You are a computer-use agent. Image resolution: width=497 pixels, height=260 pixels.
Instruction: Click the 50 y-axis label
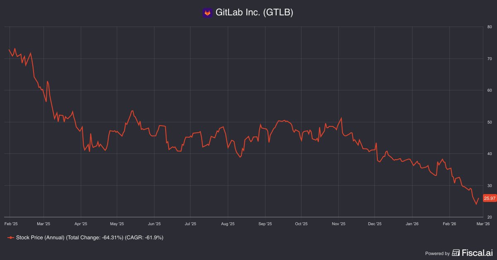click(x=490, y=122)
